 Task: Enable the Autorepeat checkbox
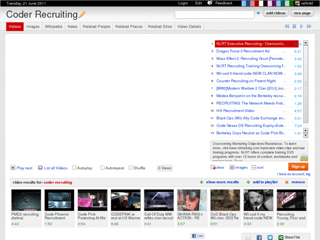pyautogui.click(x=103, y=167)
